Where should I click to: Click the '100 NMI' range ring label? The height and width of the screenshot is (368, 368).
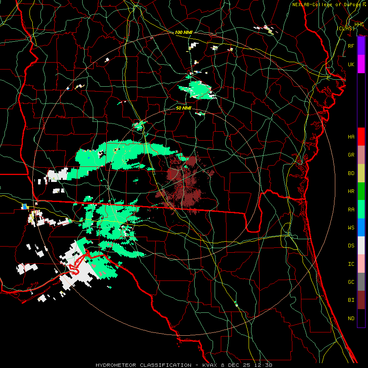pos(184,32)
